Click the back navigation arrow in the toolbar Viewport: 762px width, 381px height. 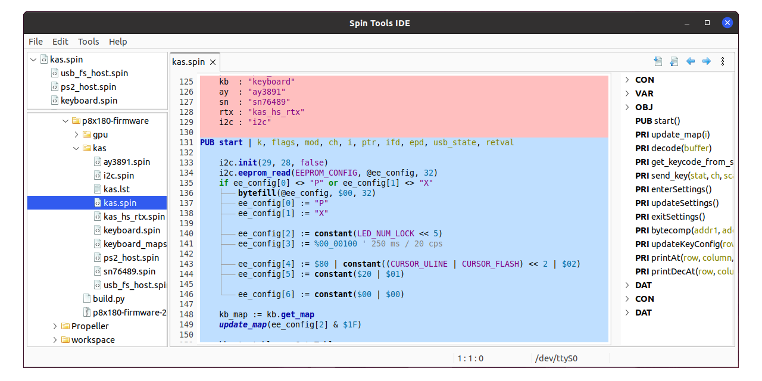coord(690,61)
